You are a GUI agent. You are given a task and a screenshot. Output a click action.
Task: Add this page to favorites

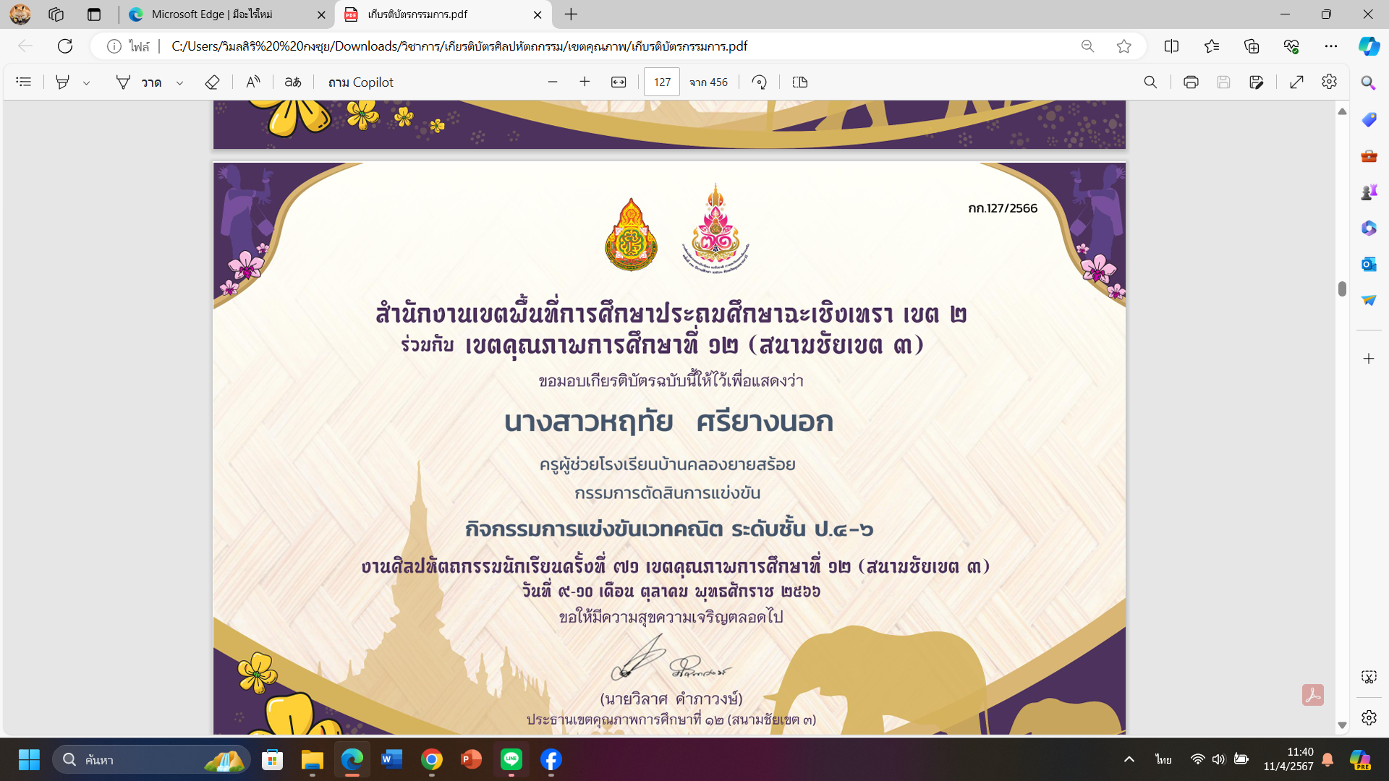(1123, 46)
